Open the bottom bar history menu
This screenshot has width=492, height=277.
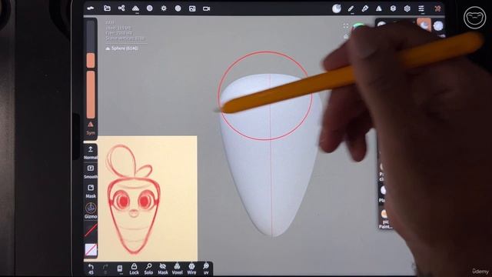pos(120,269)
